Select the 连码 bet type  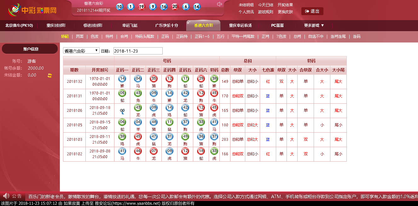point(357,37)
